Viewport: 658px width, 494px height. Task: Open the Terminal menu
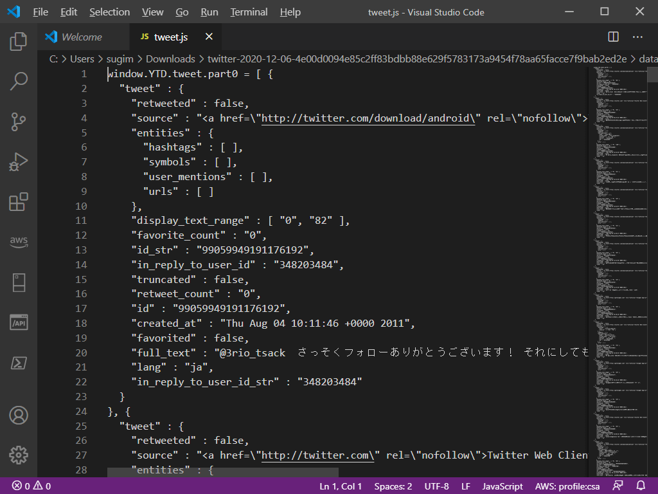249,12
